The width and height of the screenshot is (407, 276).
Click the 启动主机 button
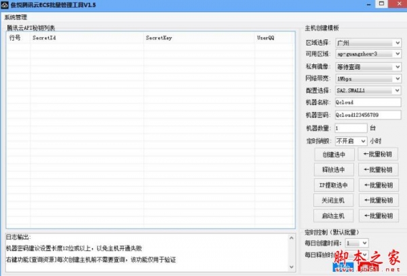coord(333,216)
